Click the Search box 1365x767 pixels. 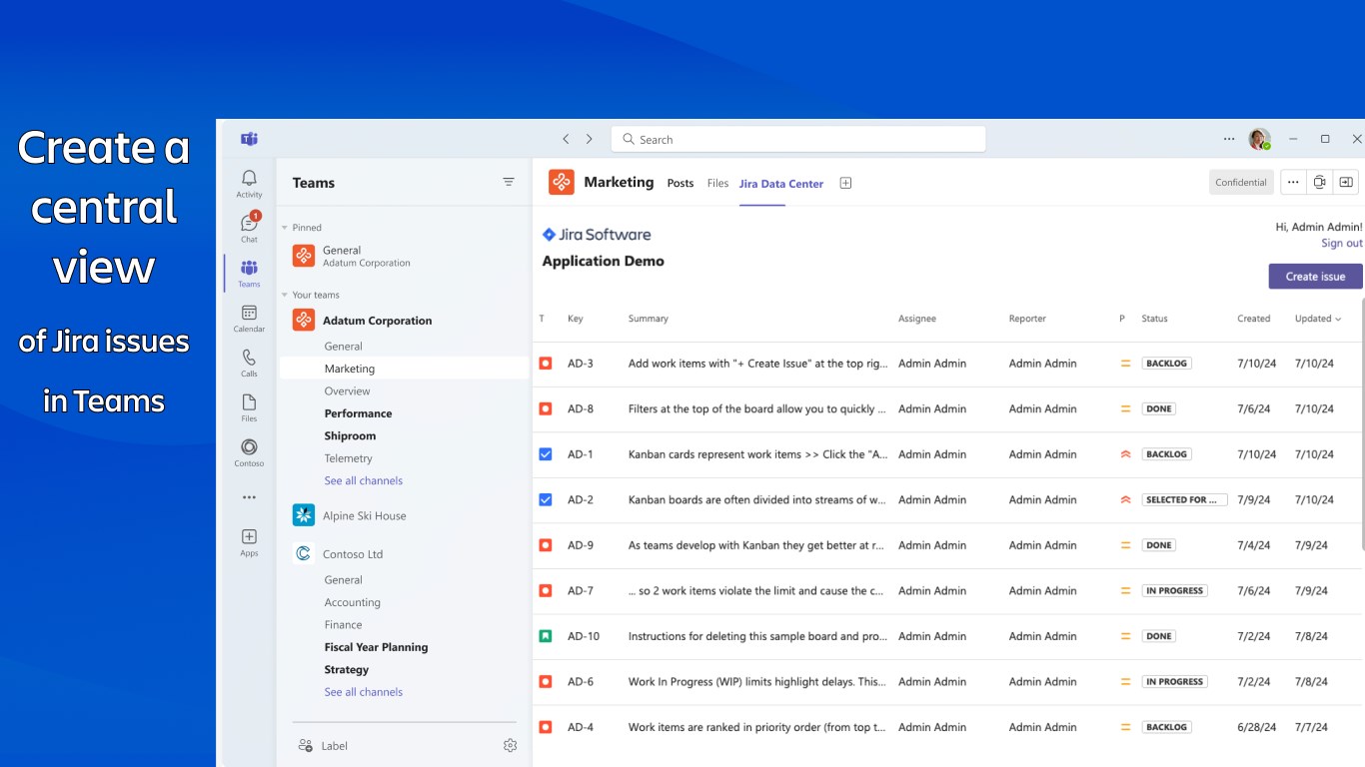[x=798, y=139]
